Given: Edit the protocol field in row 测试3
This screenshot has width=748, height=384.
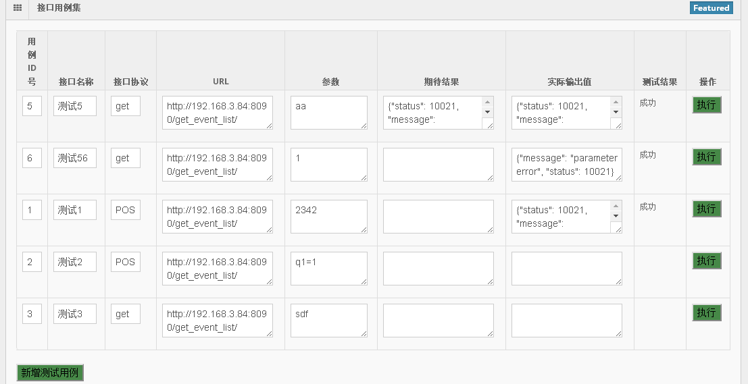Looking at the screenshot, I should tap(126, 314).
